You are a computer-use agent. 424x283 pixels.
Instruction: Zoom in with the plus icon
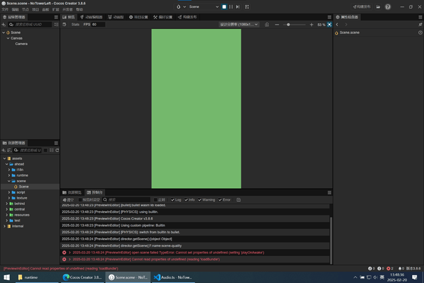[312, 25]
